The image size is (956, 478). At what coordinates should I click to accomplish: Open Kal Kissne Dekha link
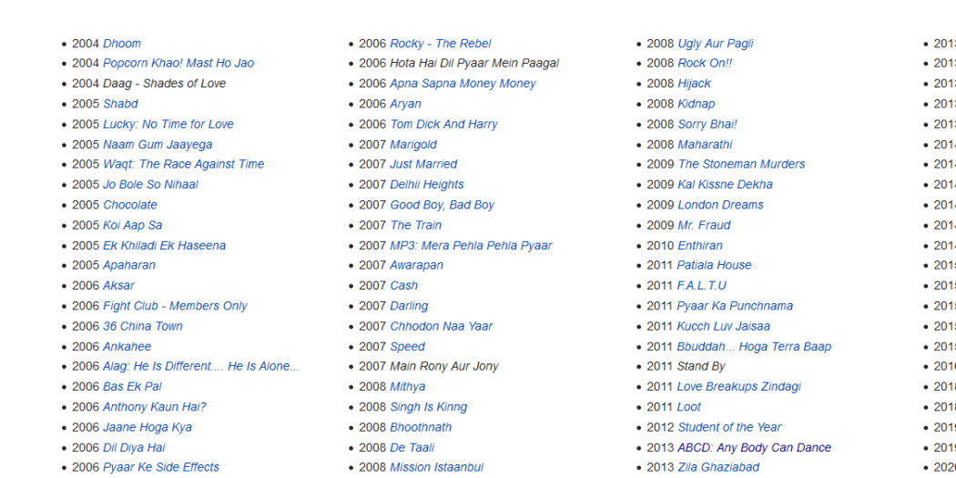pos(725,184)
